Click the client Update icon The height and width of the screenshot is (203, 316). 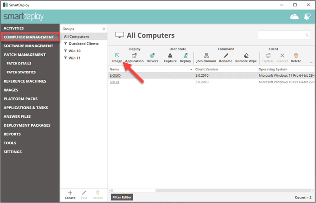point(268,55)
